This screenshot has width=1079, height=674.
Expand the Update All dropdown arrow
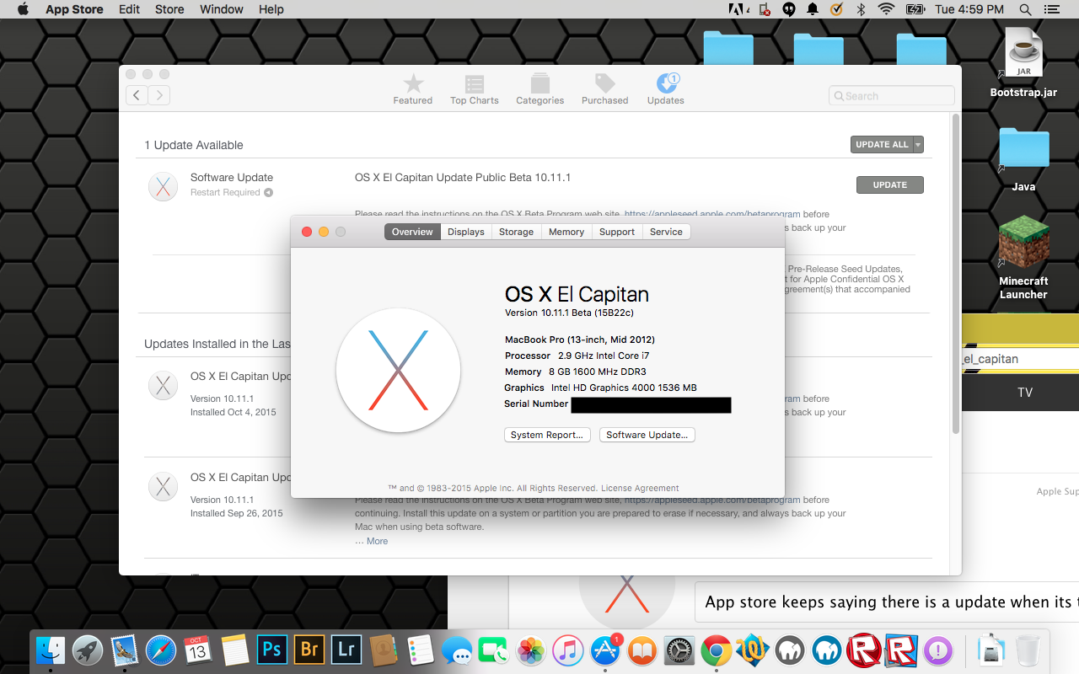pos(918,145)
